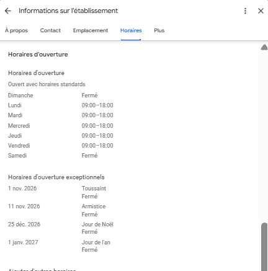Click the vertical scrollbar thumb
Screen dimensions: 268x271
pos(264,246)
